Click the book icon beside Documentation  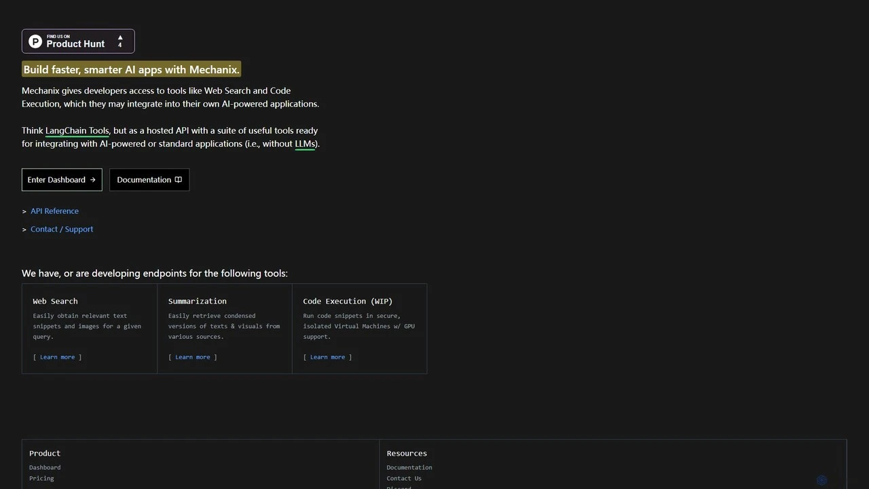pos(179,180)
